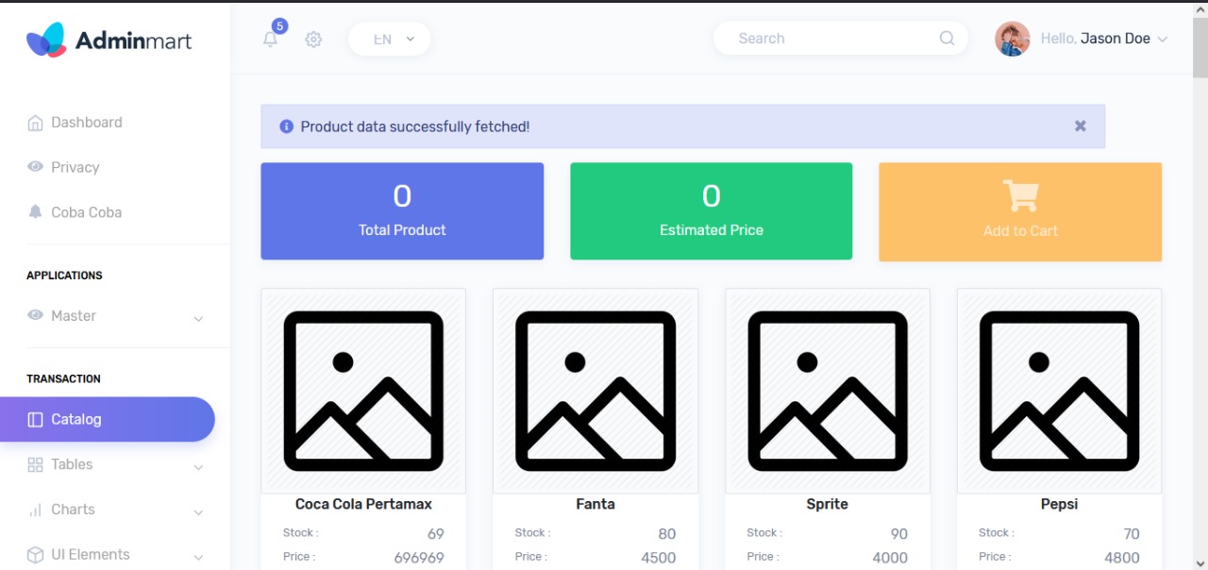Click the Sprite product name
The image size is (1208, 570).
828,504
